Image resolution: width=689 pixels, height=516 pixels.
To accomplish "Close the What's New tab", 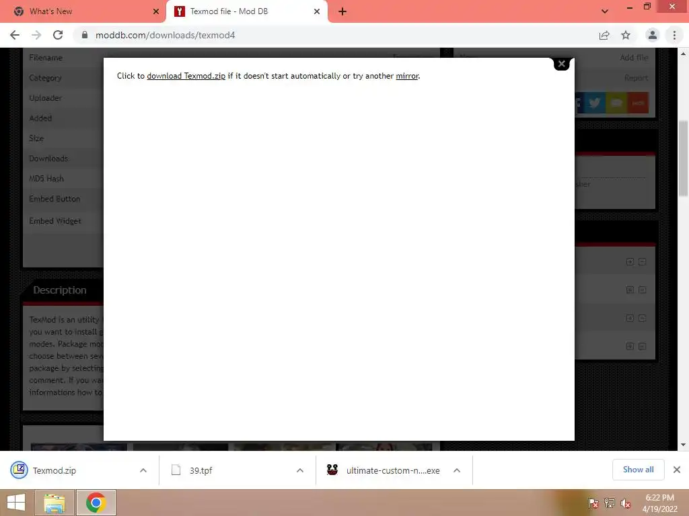I will tap(156, 11).
